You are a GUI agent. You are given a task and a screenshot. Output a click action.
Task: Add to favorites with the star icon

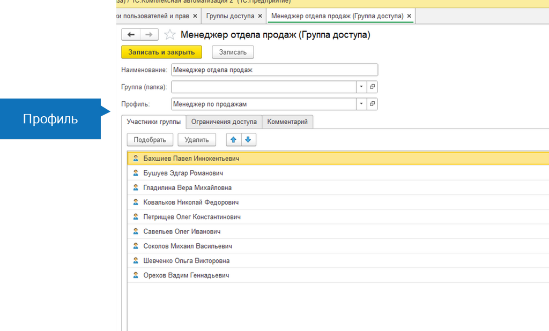(170, 34)
